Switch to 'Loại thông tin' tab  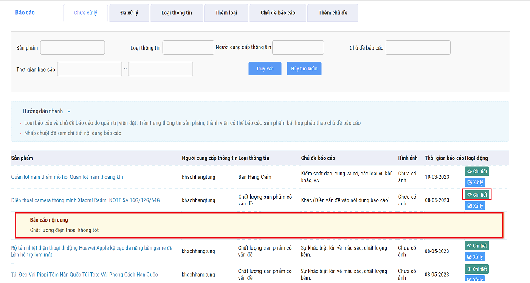tap(176, 13)
